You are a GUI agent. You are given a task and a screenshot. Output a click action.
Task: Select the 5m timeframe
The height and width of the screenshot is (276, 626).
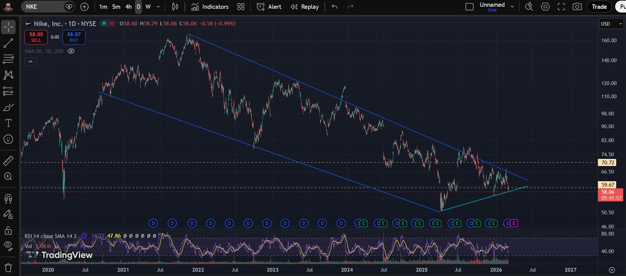[x=116, y=7]
